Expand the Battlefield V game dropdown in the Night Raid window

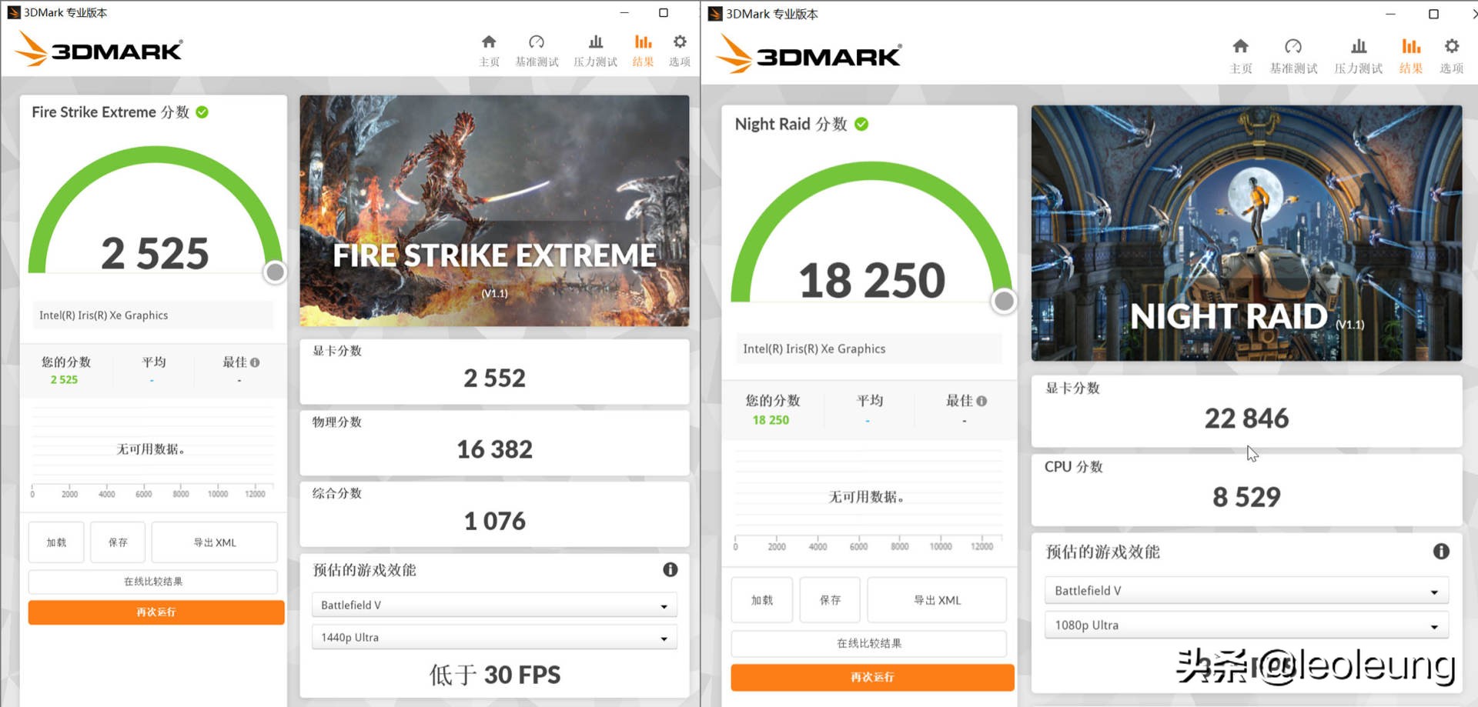click(x=1246, y=590)
